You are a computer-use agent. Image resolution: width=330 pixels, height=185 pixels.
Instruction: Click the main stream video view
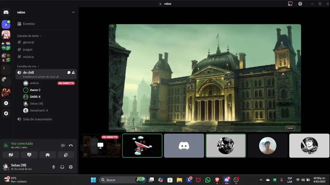[205, 78]
